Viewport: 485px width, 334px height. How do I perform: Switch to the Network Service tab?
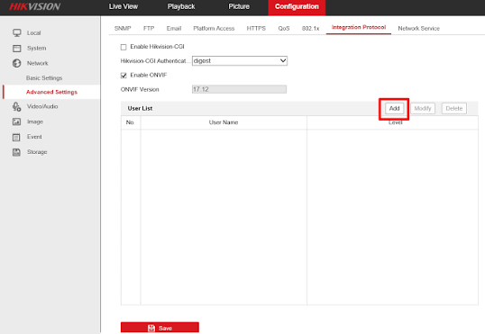(418, 29)
